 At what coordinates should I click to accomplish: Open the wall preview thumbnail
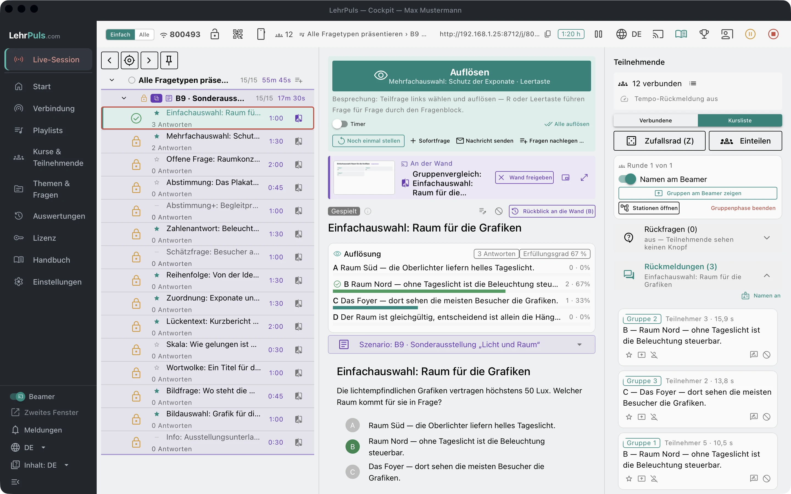tap(364, 177)
